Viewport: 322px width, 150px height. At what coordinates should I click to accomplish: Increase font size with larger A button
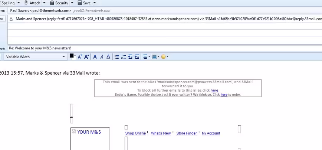click(86, 57)
